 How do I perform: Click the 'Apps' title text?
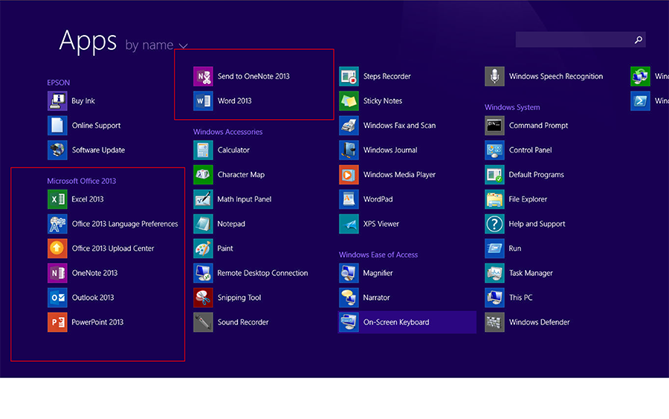(88, 42)
